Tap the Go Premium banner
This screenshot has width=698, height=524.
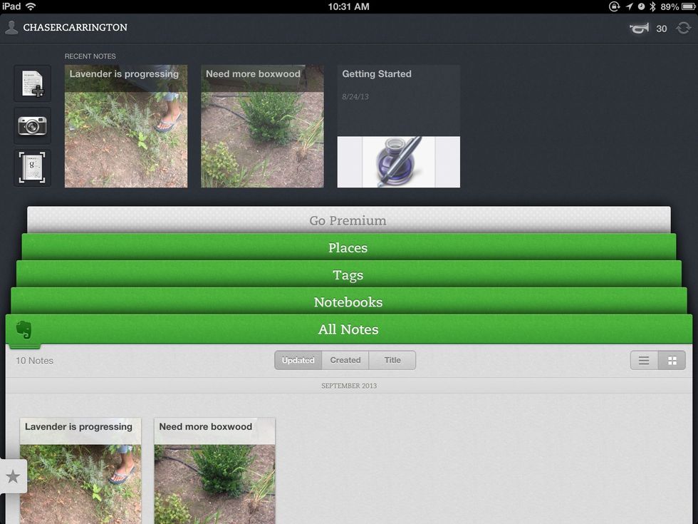click(x=348, y=220)
